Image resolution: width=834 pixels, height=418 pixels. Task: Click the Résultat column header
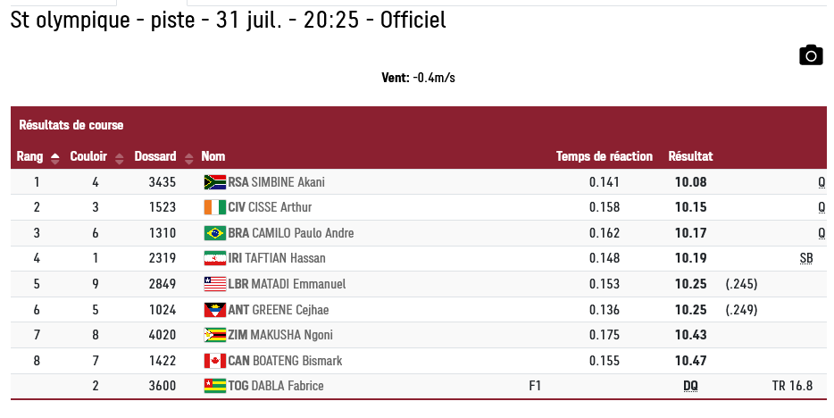[x=690, y=156]
